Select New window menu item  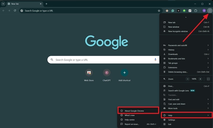(x=186, y=27)
